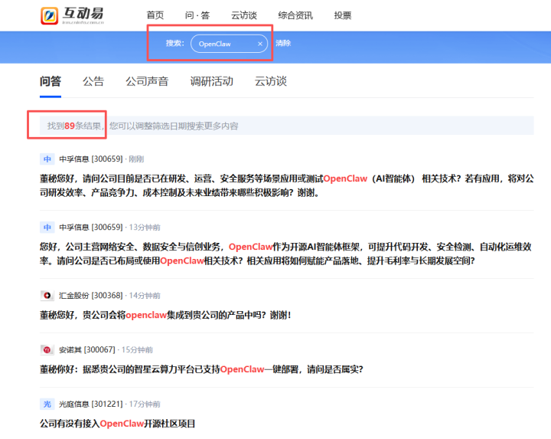Switch to the 公告 tab
551x439 pixels.
(93, 81)
